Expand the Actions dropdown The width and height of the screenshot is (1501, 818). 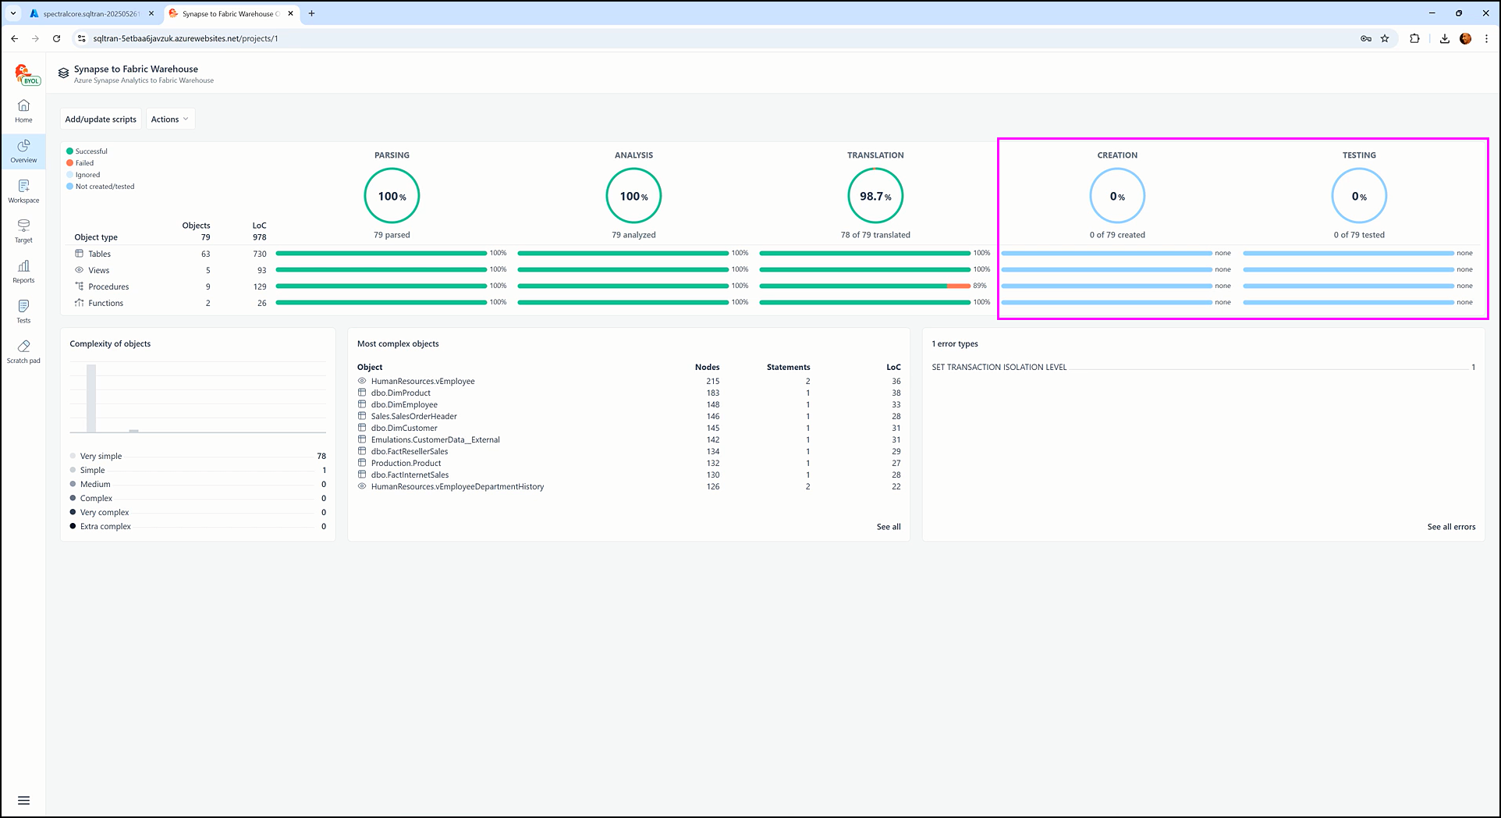pos(169,119)
